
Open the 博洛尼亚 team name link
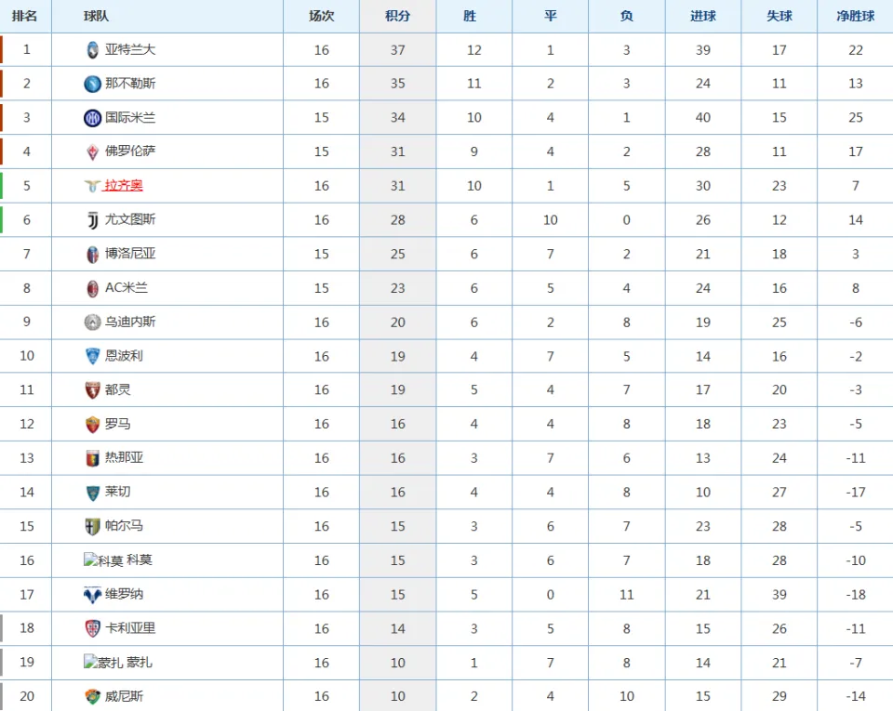click(x=130, y=254)
